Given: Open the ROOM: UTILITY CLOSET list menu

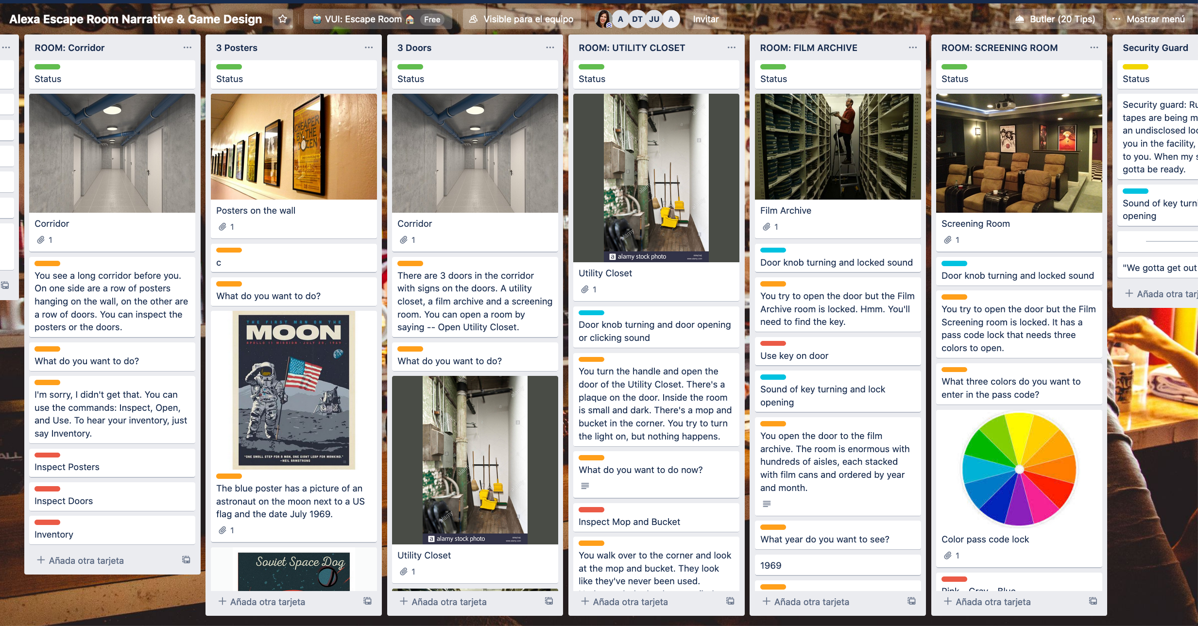Looking at the screenshot, I should 732,48.
